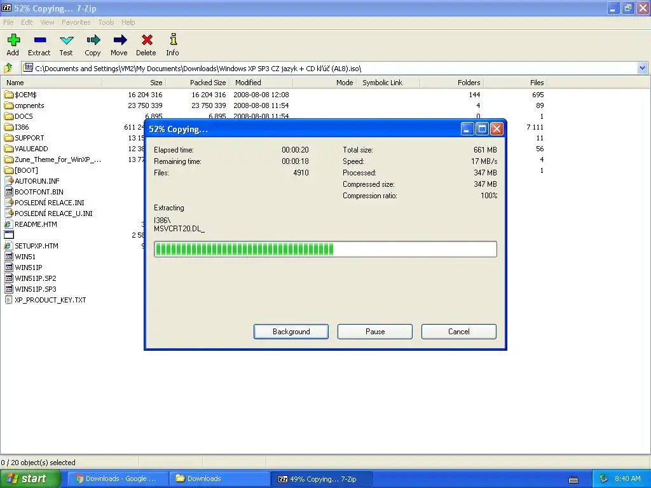Select the $OEM$ folder icon
The image size is (651, 488).
pos(8,95)
